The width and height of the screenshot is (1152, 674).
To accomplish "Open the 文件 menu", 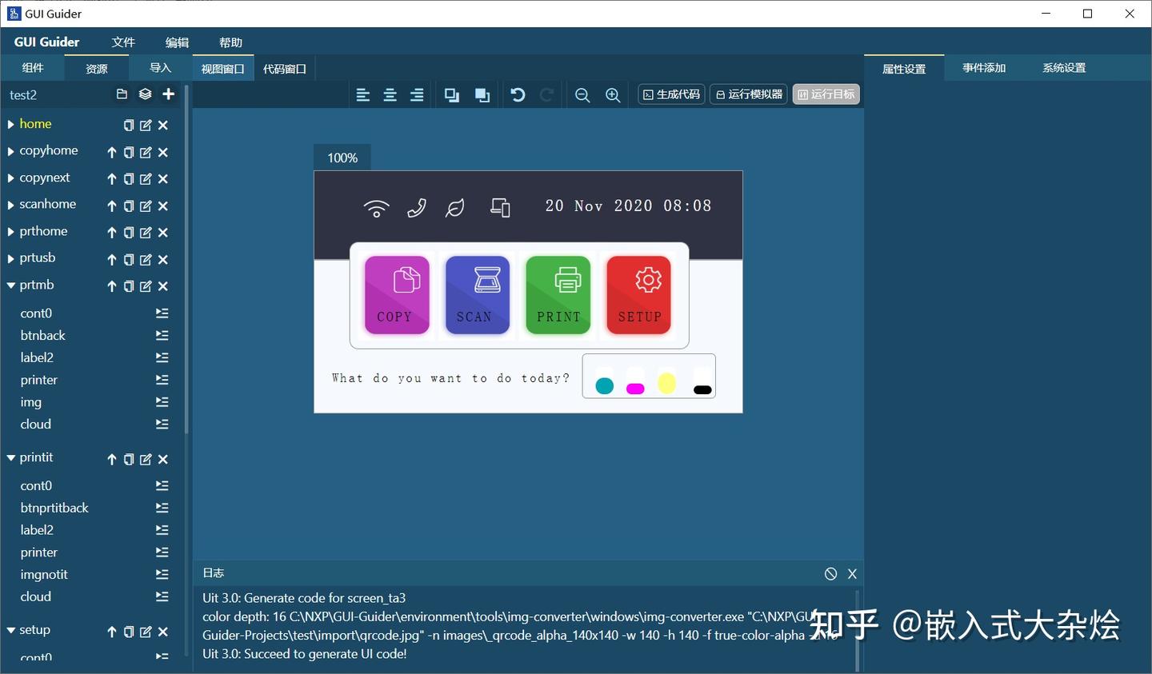I will click(123, 42).
